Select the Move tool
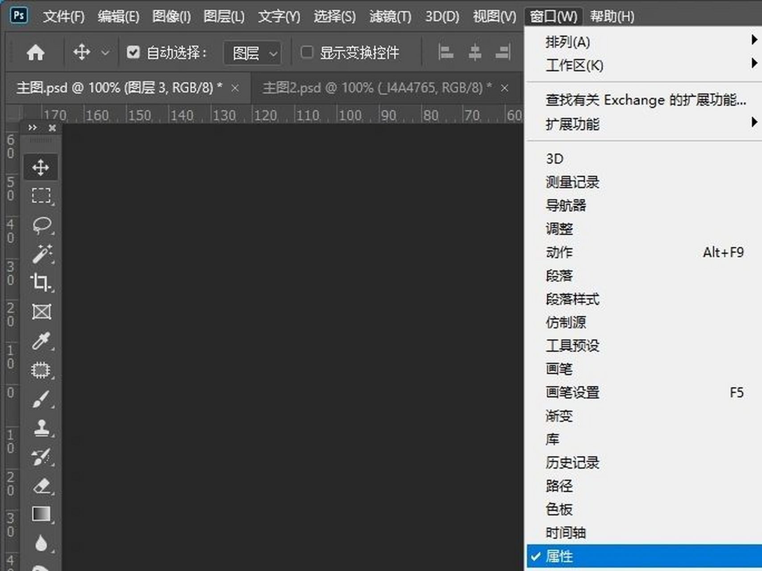This screenshot has width=762, height=571. coord(41,168)
